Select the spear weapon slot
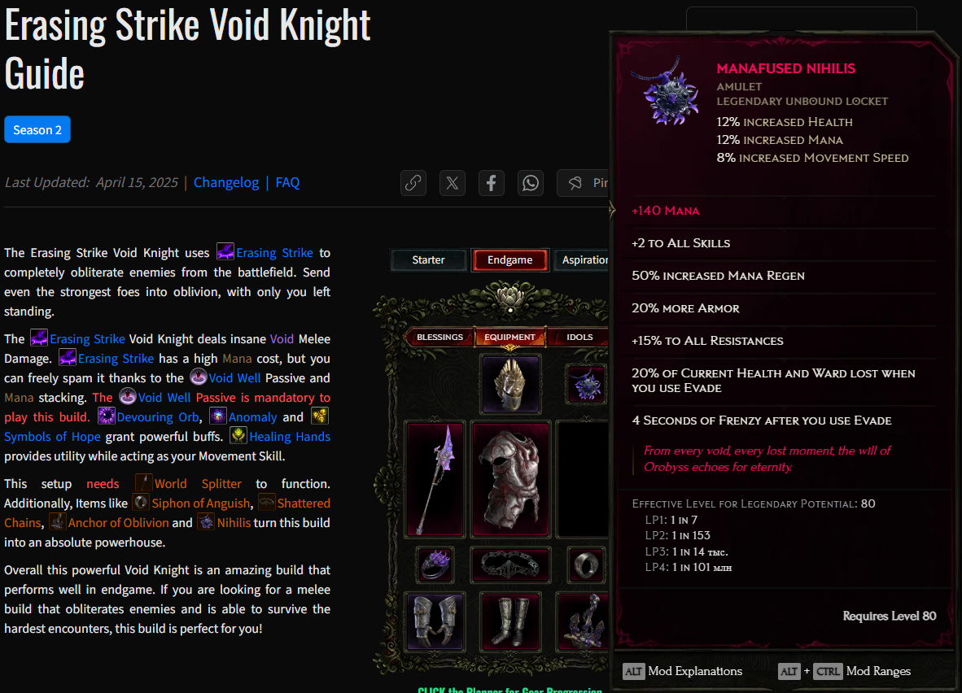 tap(435, 479)
